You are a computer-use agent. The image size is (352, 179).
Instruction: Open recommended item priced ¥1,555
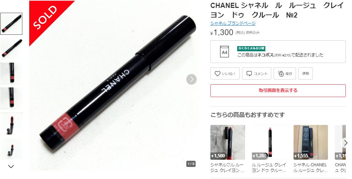pos(311,143)
